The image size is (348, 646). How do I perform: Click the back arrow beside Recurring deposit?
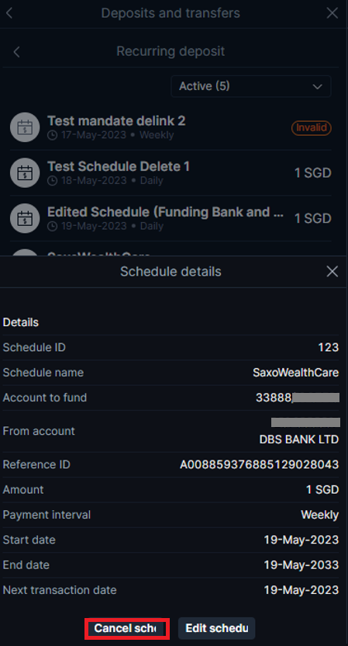click(x=16, y=52)
